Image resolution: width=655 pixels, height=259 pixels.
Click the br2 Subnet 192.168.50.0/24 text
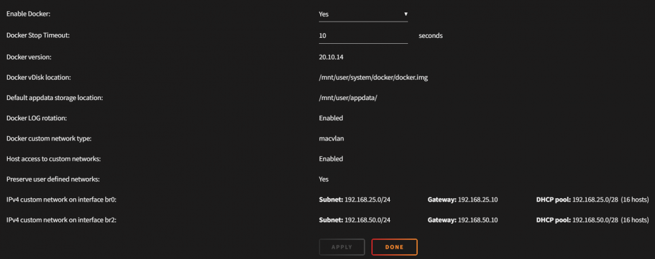(x=354, y=220)
